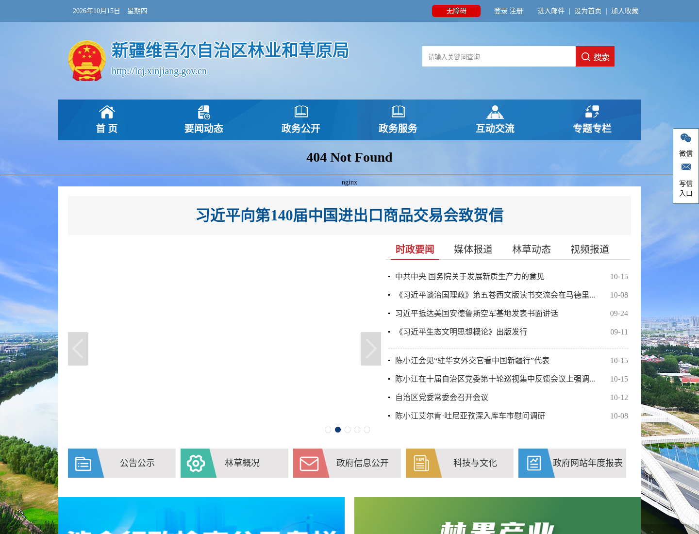Click 设为首页 in the top bar
Screen dimensions: 699x534
(588, 11)
